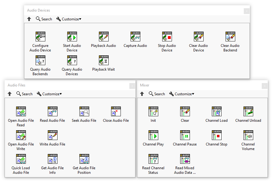The width and height of the screenshot is (273, 182).
Task: Choose the Playback Audio function
Action: coord(103,37)
